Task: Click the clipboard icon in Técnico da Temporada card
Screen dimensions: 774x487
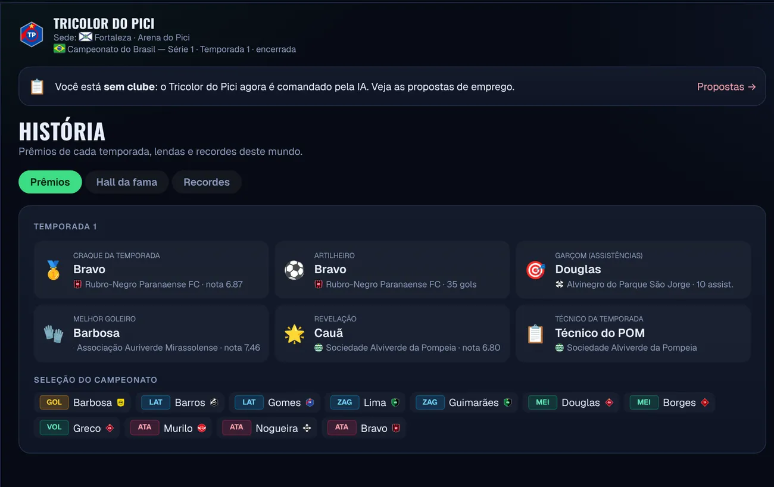Action: tap(535, 333)
